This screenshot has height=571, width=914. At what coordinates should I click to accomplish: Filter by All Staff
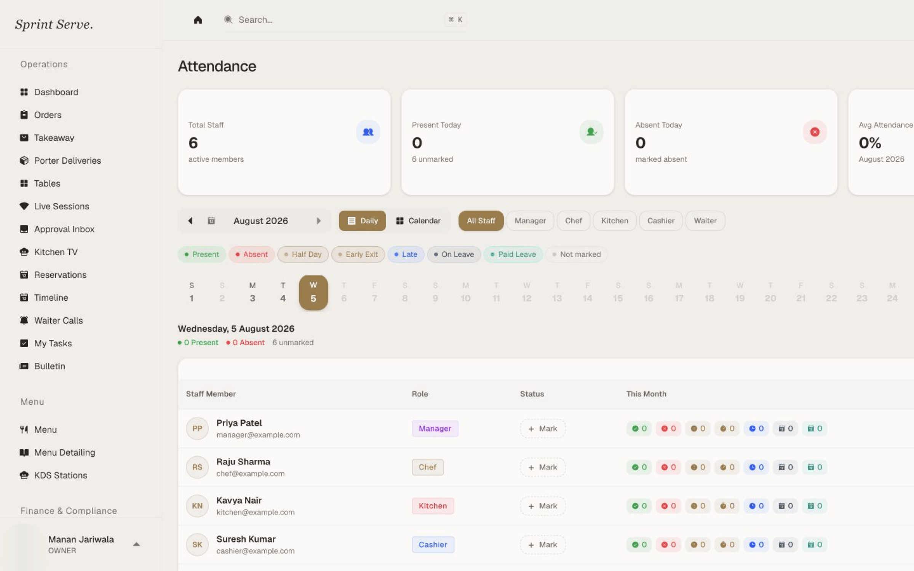[x=481, y=221]
